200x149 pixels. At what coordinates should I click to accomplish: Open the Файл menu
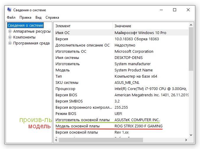(x=11, y=17)
